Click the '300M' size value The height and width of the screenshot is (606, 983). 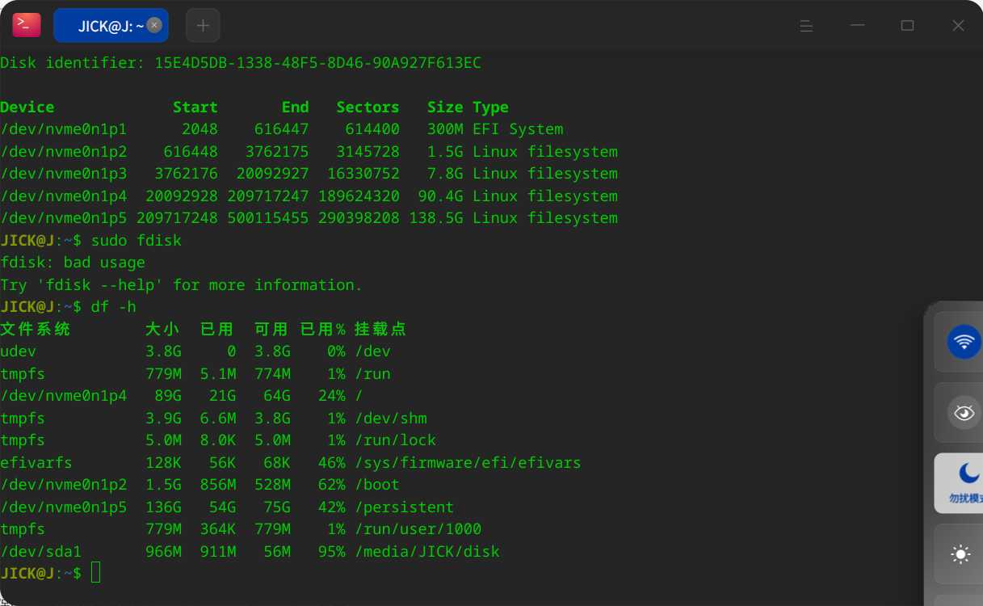tap(445, 129)
